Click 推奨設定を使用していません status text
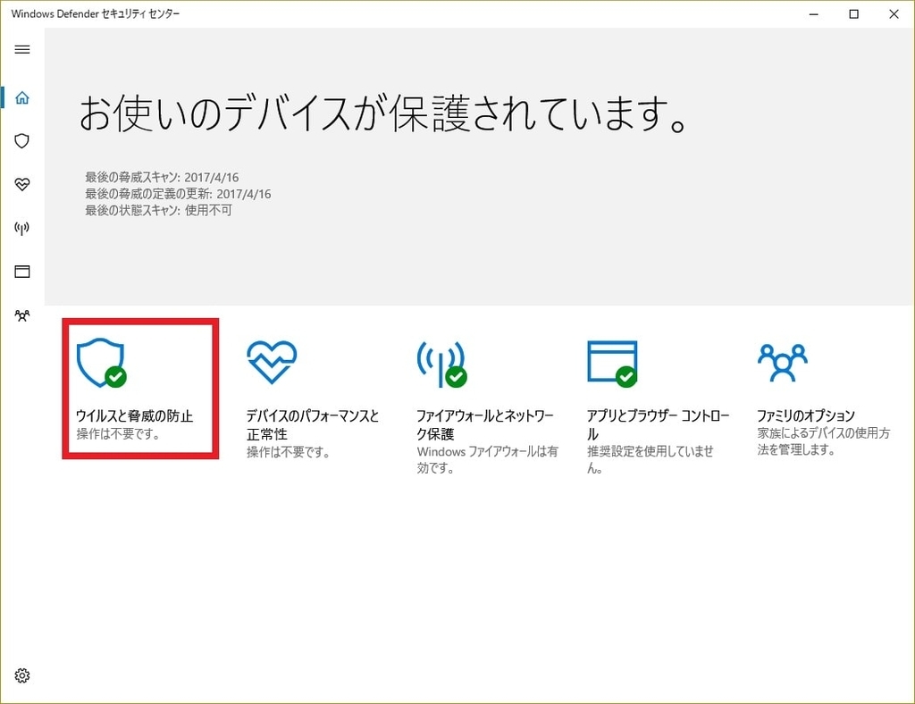915x704 pixels. (651, 459)
